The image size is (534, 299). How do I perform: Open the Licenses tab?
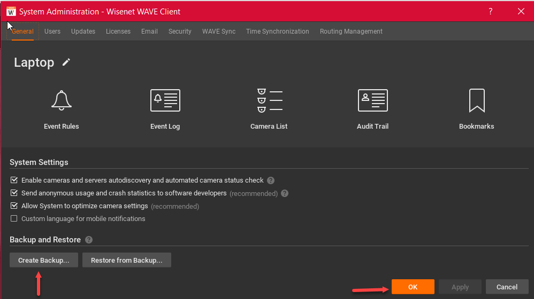point(118,32)
